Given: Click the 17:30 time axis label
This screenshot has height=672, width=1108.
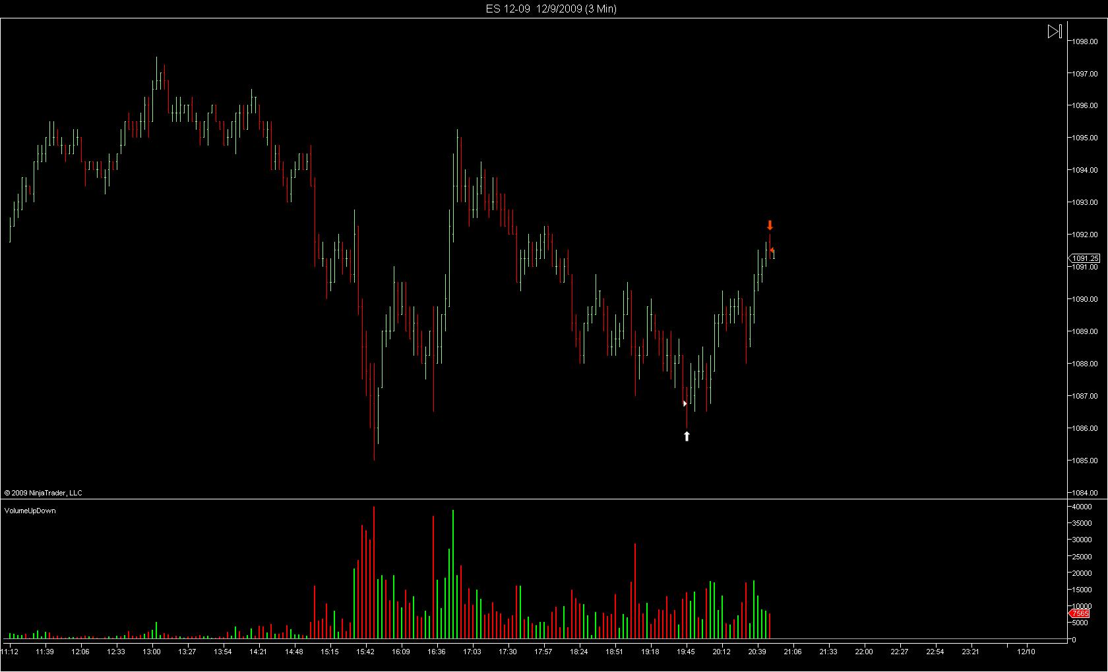Looking at the screenshot, I should (x=508, y=652).
